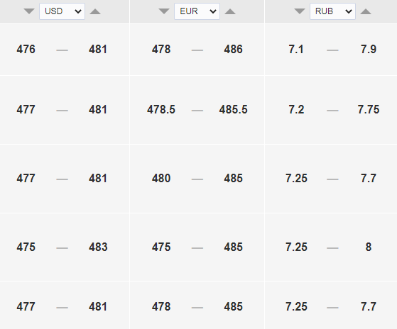This screenshot has width=397, height=329.
Task: Select the RUB sell rate 7.9
Action: (x=369, y=49)
